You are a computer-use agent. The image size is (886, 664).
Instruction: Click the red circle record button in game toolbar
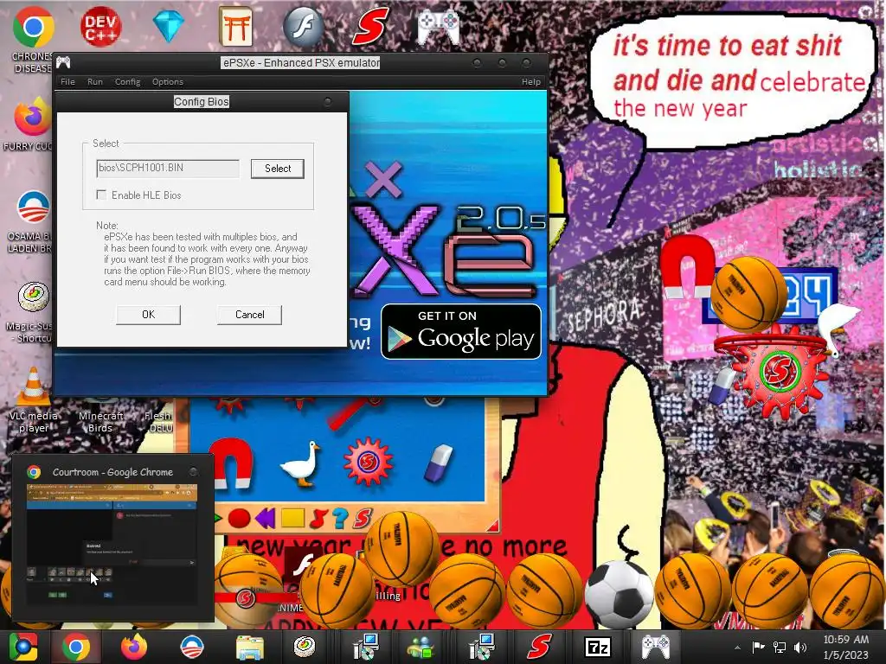tap(239, 519)
